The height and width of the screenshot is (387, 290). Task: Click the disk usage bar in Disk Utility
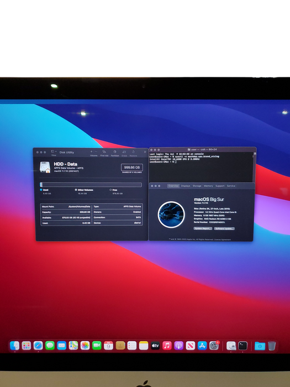[x=91, y=185]
